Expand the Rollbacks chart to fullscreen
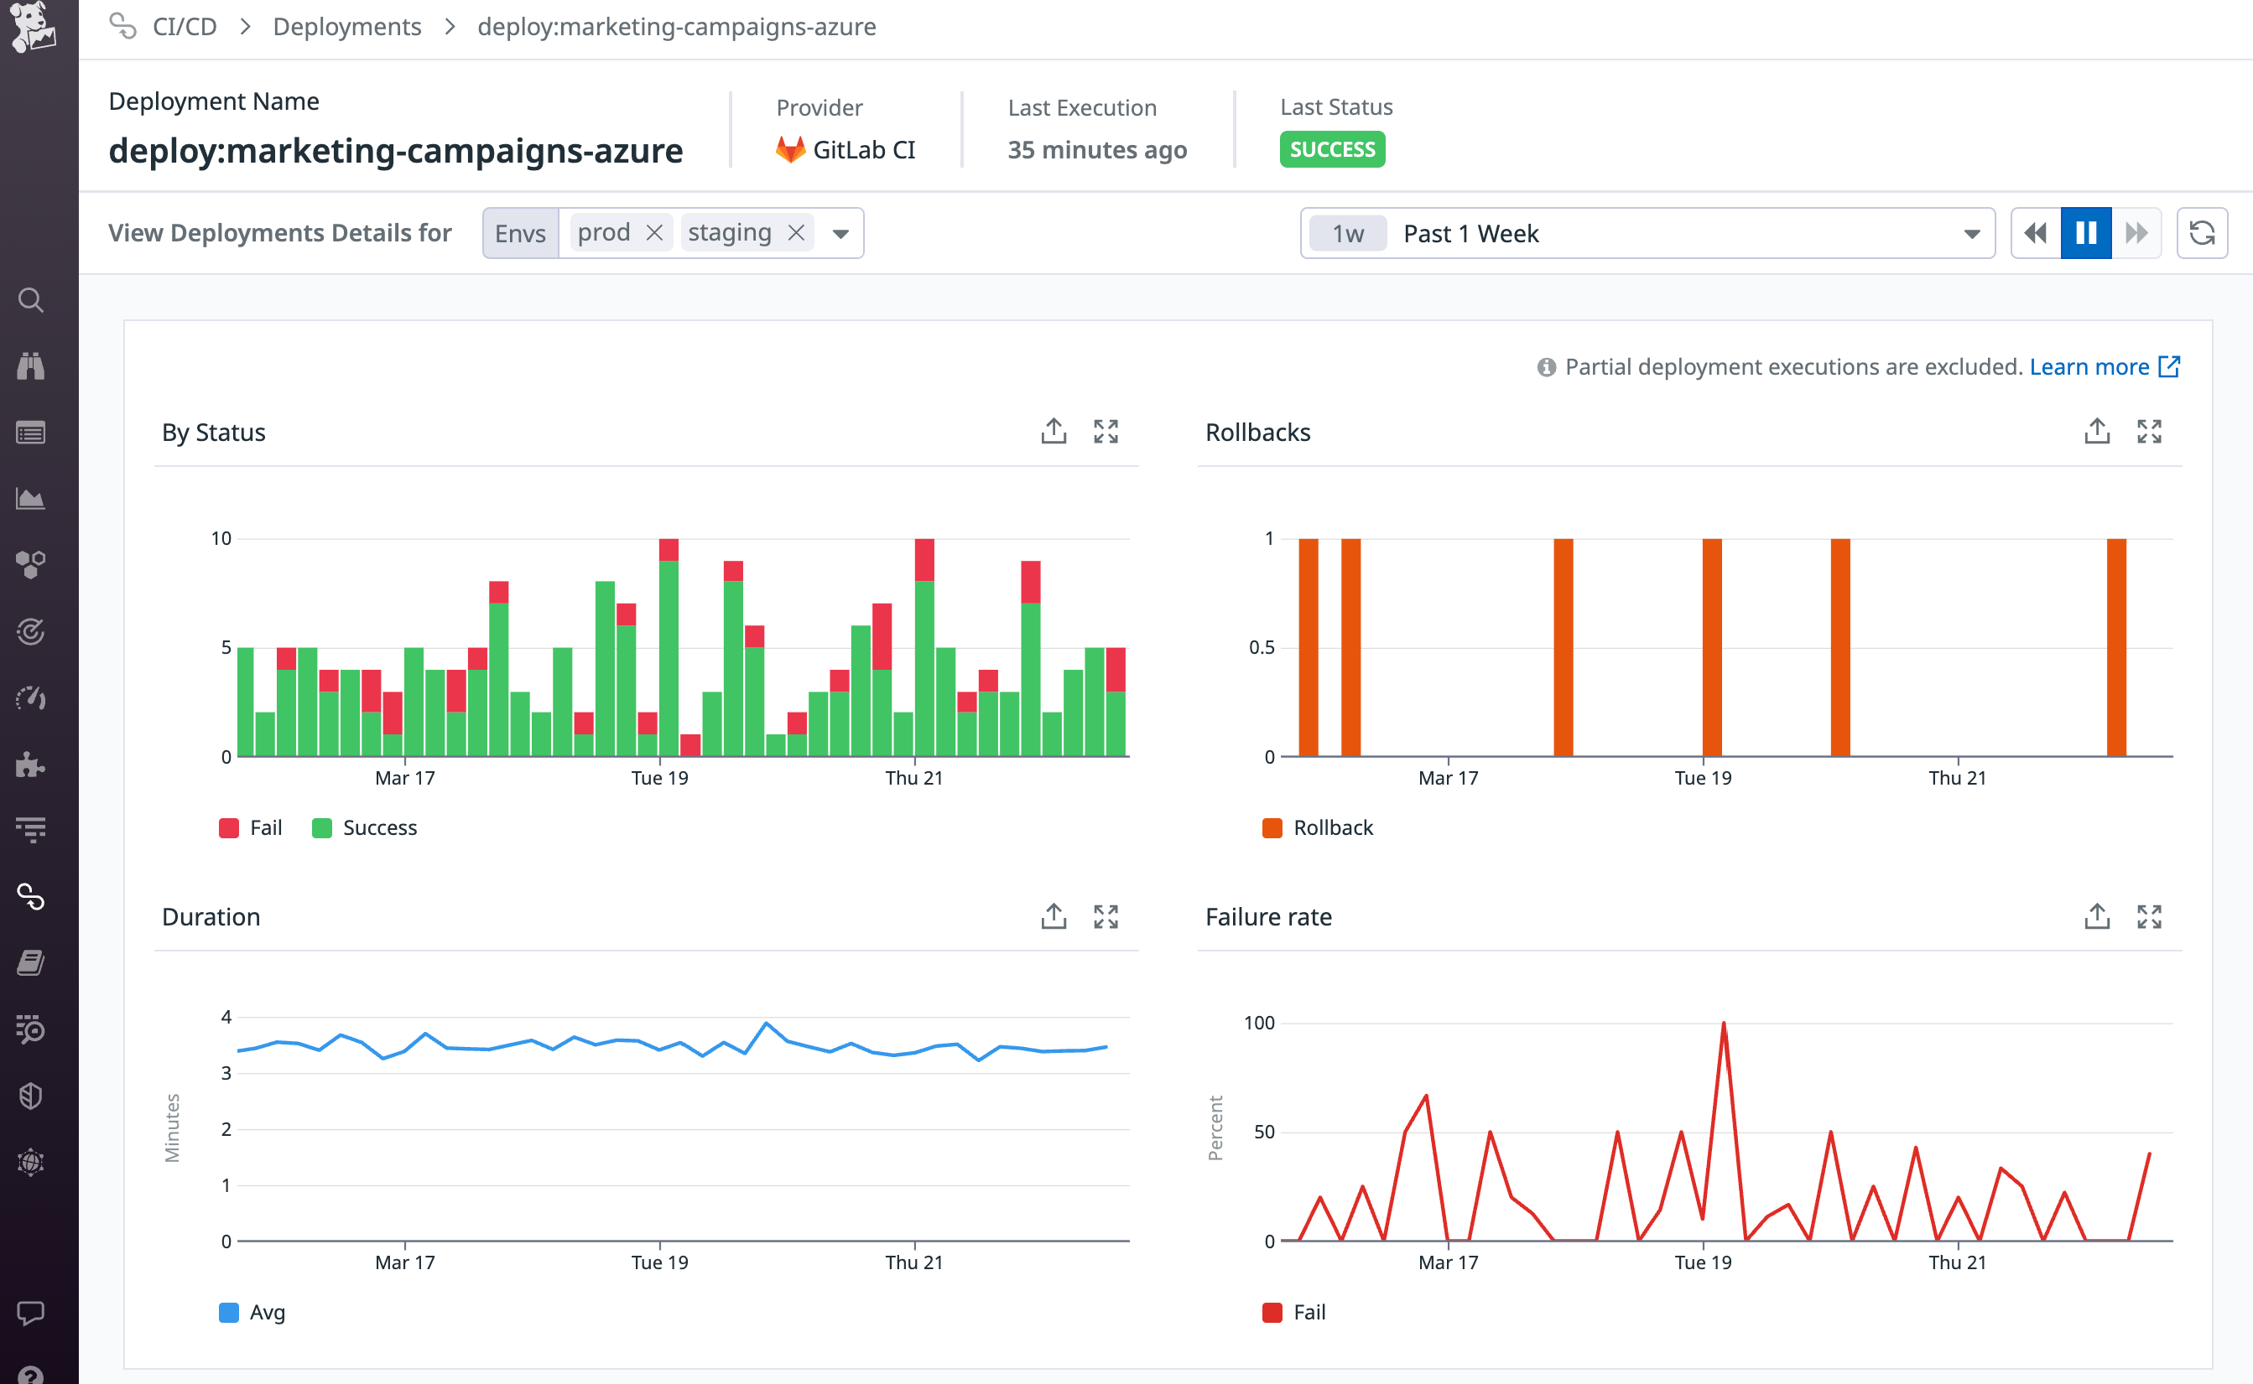This screenshot has height=1384, width=2253. tap(2151, 431)
